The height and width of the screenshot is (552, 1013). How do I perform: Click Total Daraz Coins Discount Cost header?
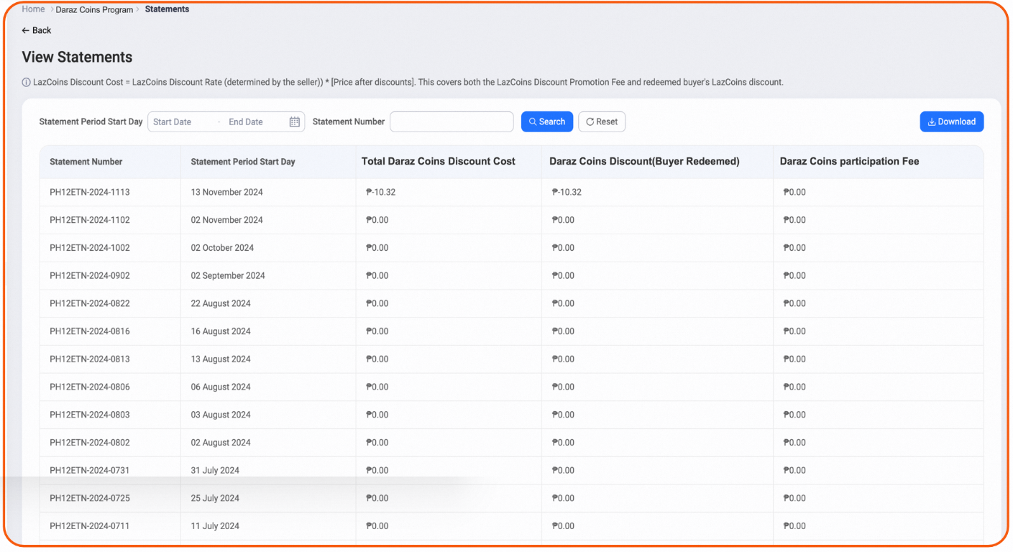439,162
